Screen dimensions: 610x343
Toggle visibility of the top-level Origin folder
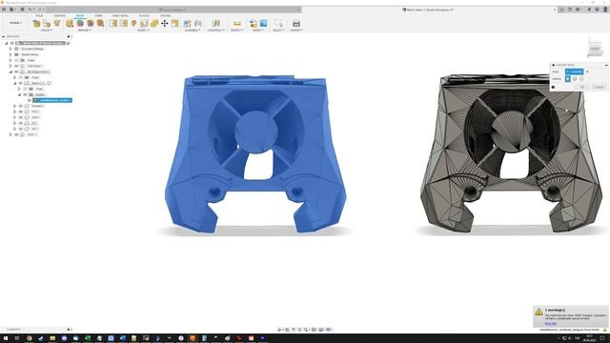tap(16, 60)
